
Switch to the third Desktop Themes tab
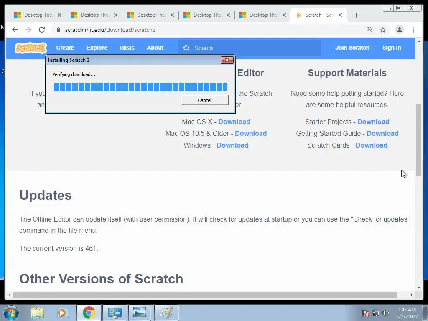150,15
